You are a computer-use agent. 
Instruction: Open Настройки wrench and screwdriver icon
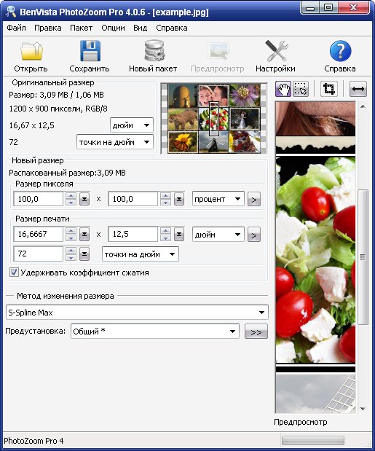click(277, 51)
